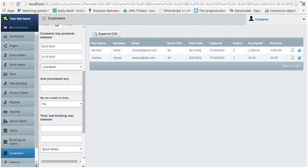Open Daily Work bookmark
This screenshot has height=168, width=308.
click(x=69, y=11)
